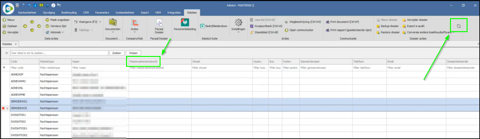The height and width of the screenshot is (139, 480).
Task: Open the Documenten briefcase menu
Action: click(x=113, y=25)
